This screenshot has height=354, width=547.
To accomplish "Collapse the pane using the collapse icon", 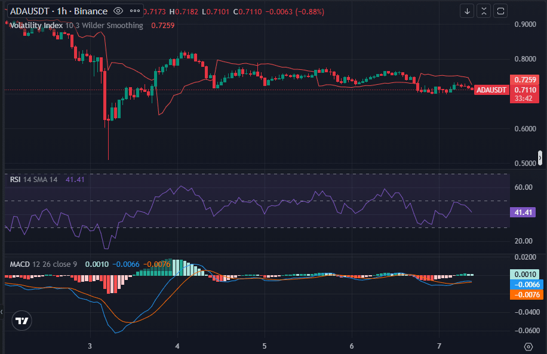I will (483, 11).
